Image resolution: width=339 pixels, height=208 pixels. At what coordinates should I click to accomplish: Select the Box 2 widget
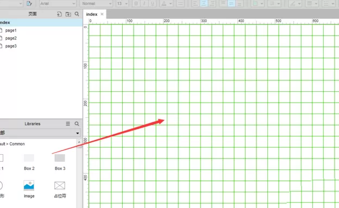(29, 158)
